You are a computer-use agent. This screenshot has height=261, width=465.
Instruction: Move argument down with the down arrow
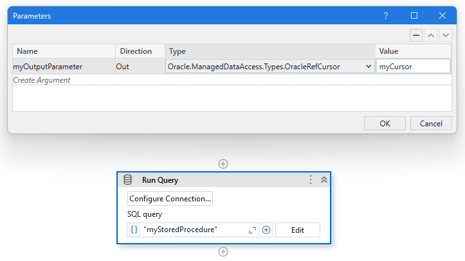point(445,35)
